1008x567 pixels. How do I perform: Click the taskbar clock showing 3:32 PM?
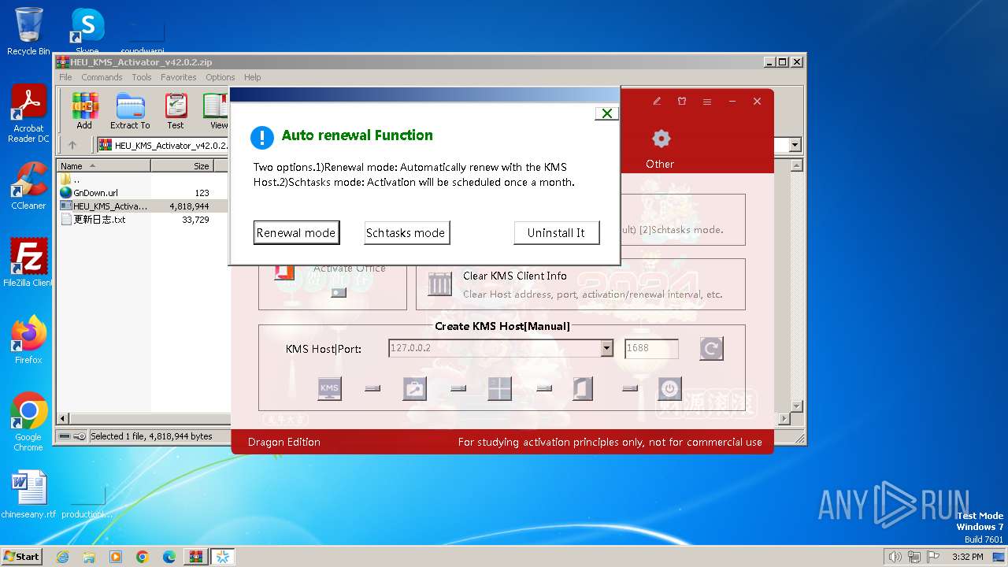(x=967, y=557)
